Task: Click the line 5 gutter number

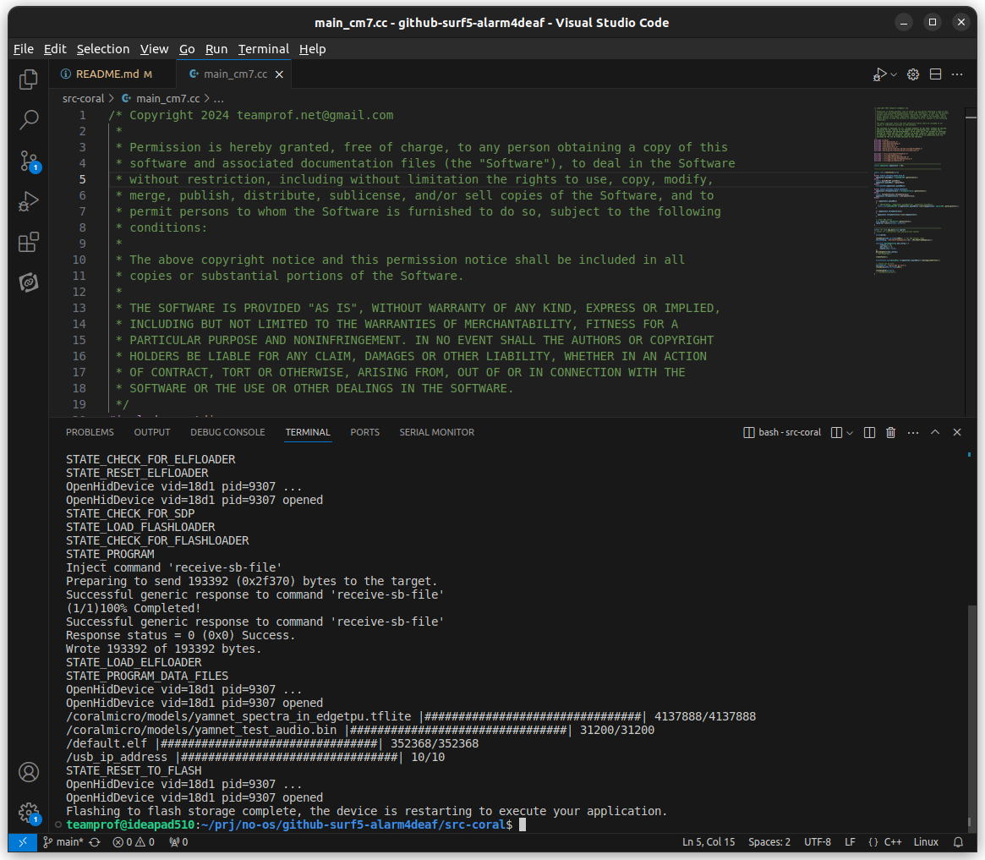Action: tap(82, 179)
